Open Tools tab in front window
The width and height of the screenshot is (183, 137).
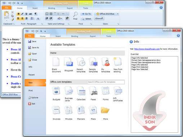click(x=108, y=36)
